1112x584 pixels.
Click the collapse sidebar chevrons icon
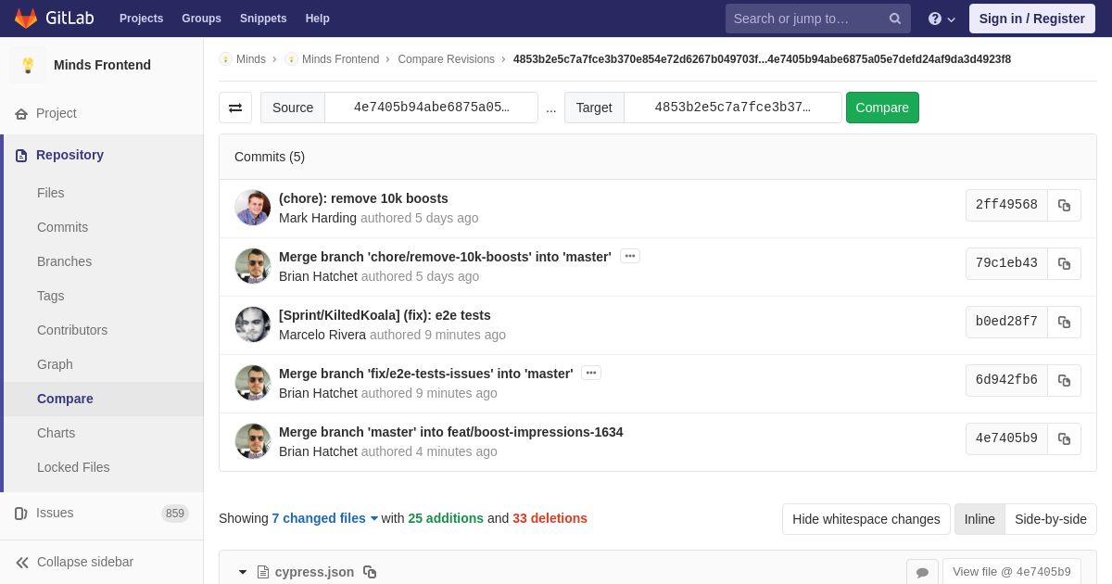(x=22, y=562)
